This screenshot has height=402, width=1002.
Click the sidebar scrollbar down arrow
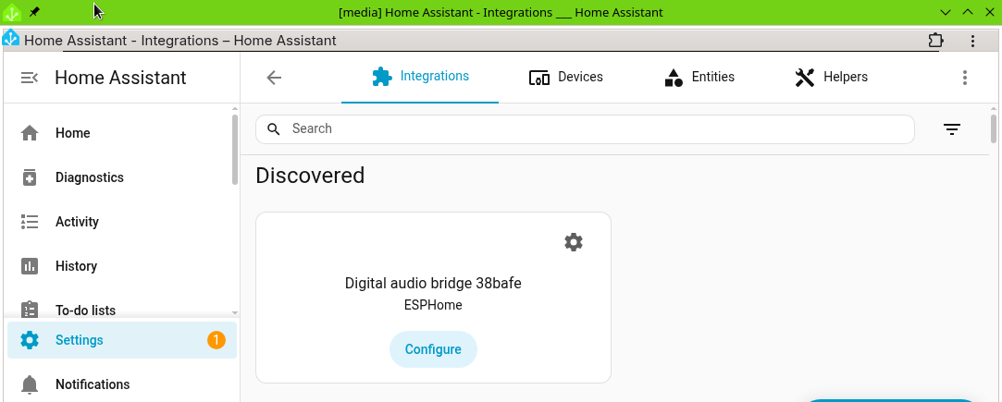tap(235, 313)
